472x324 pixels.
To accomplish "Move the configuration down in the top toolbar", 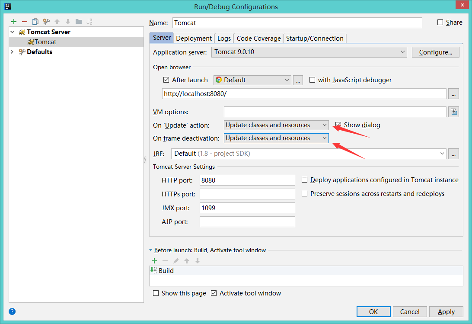I will 68,21.
